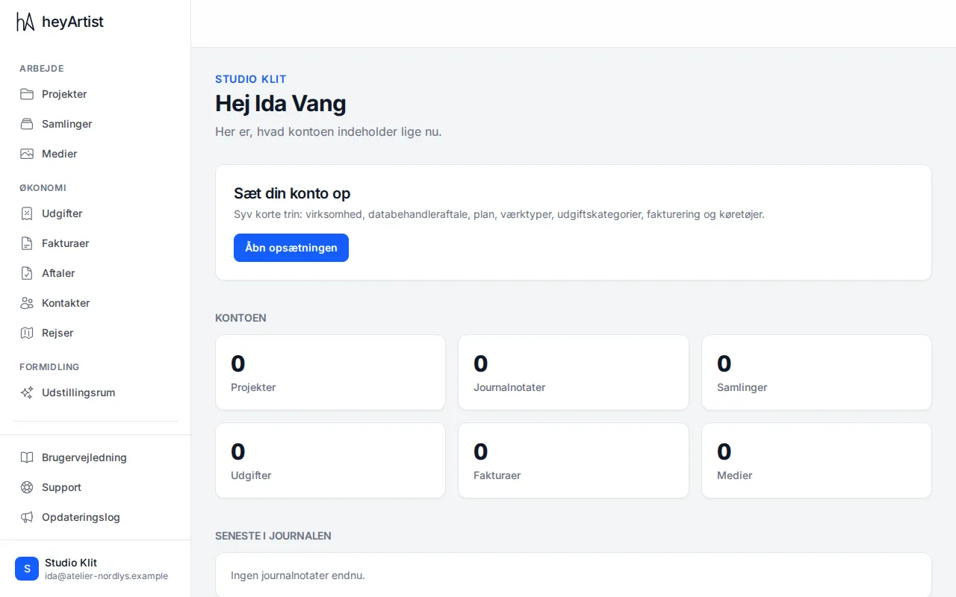Click the Samlinger stack icon

point(27,124)
